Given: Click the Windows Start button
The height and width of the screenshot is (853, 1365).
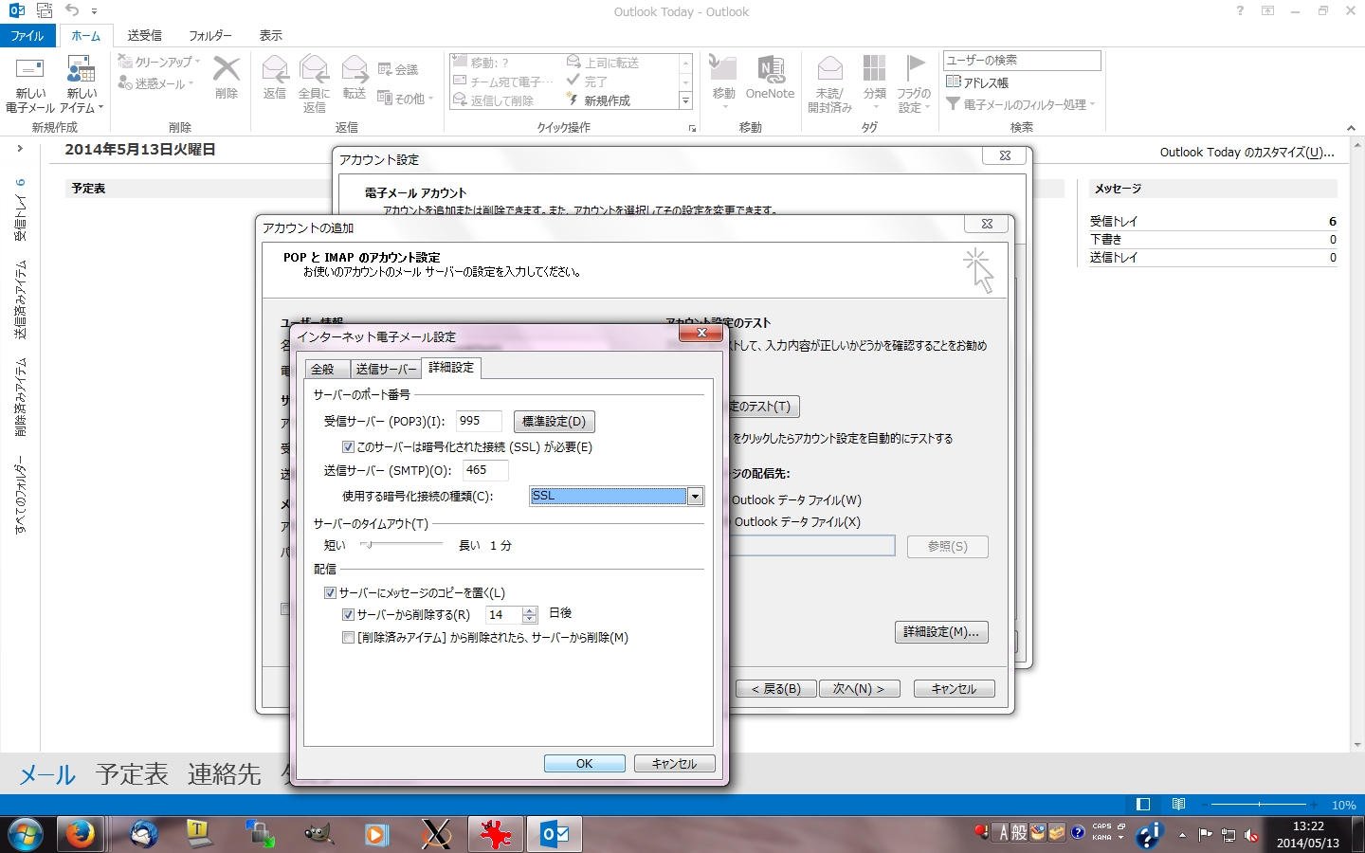Looking at the screenshot, I should [x=25, y=834].
